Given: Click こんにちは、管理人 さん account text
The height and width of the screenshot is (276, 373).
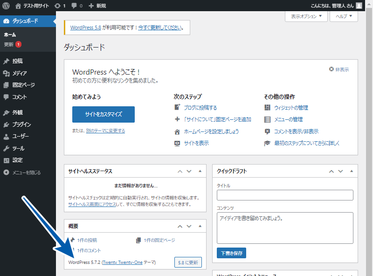Looking at the screenshot, I should point(332,6).
